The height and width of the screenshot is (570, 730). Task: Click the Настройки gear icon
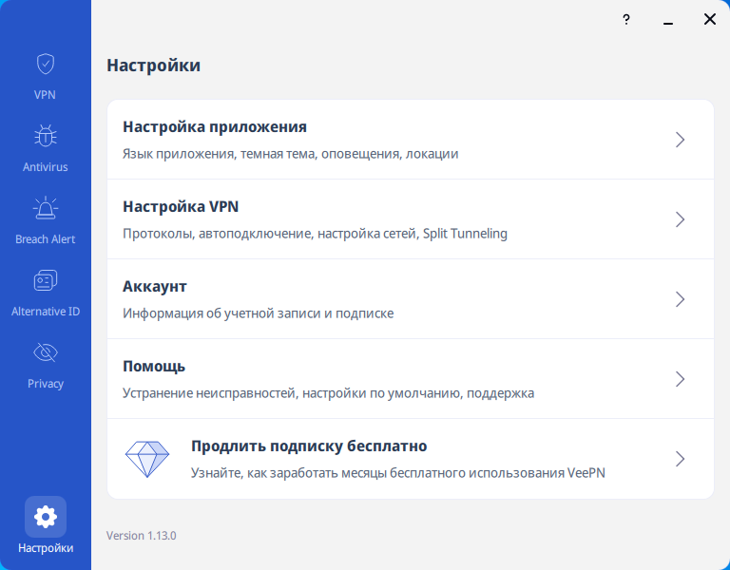click(x=45, y=517)
